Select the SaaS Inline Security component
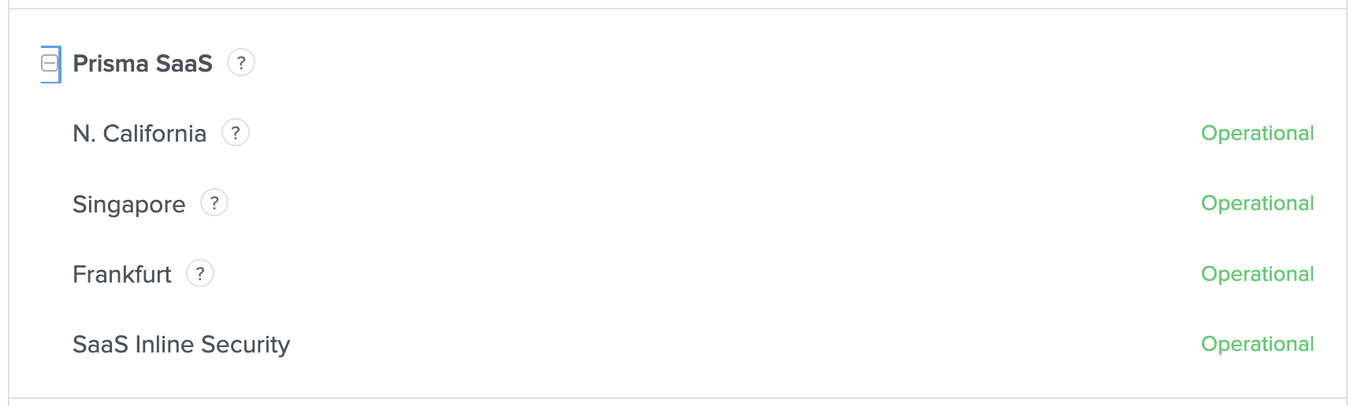 181,345
